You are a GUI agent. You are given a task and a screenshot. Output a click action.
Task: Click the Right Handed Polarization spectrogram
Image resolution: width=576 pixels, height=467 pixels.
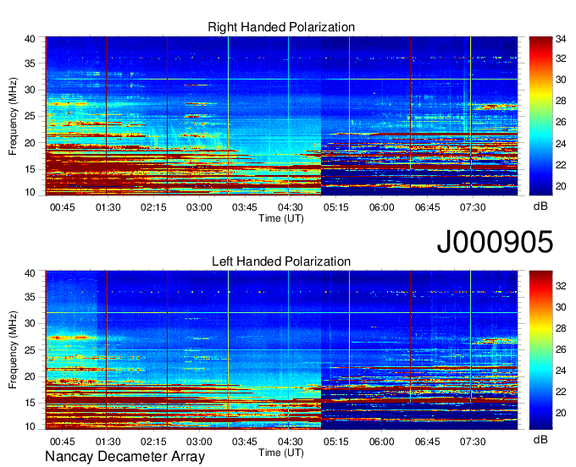click(281, 116)
